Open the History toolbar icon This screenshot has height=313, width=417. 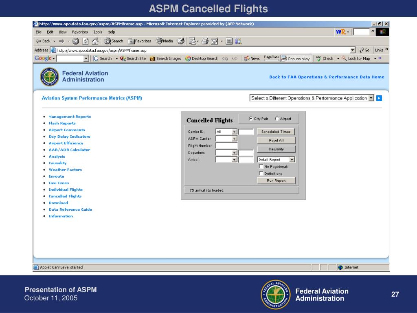tap(181, 41)
